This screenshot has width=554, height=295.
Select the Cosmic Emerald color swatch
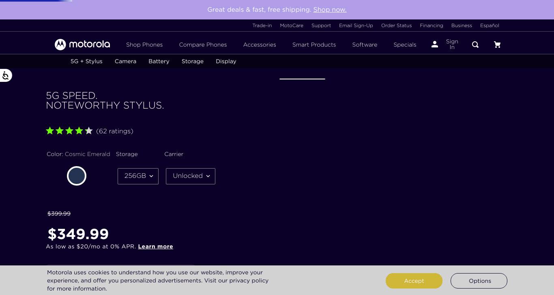[77, 176]
